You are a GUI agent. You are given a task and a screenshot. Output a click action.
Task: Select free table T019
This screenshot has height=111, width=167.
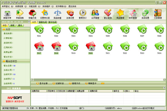pyautogui.click(x=73, y=48)
